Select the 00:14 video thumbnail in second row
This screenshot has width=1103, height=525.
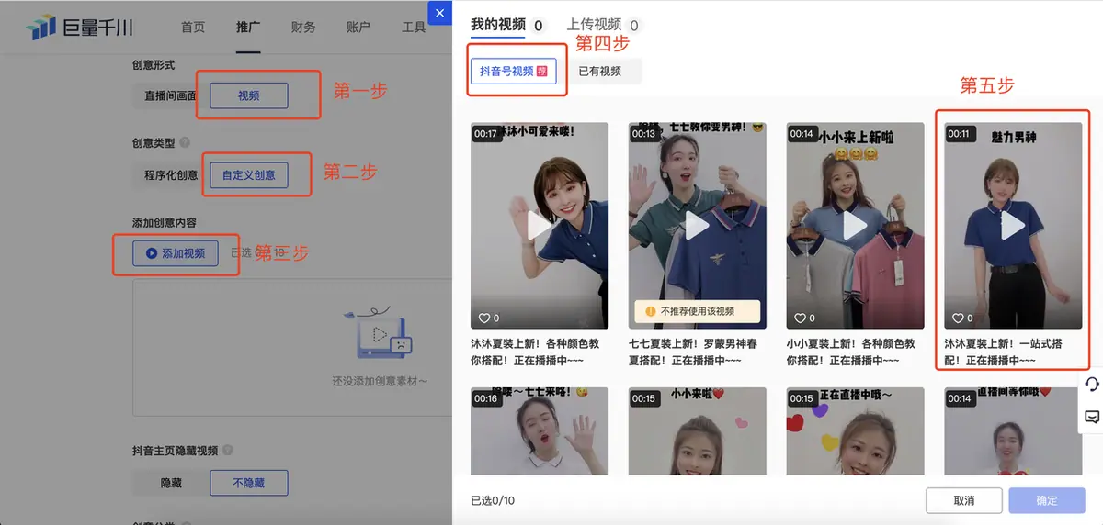1013,430
